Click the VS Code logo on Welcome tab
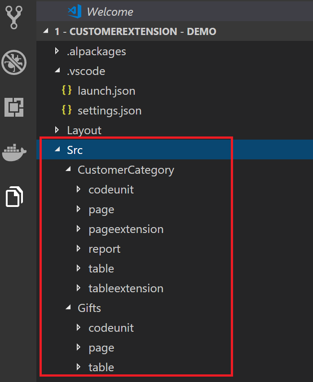 75,12
